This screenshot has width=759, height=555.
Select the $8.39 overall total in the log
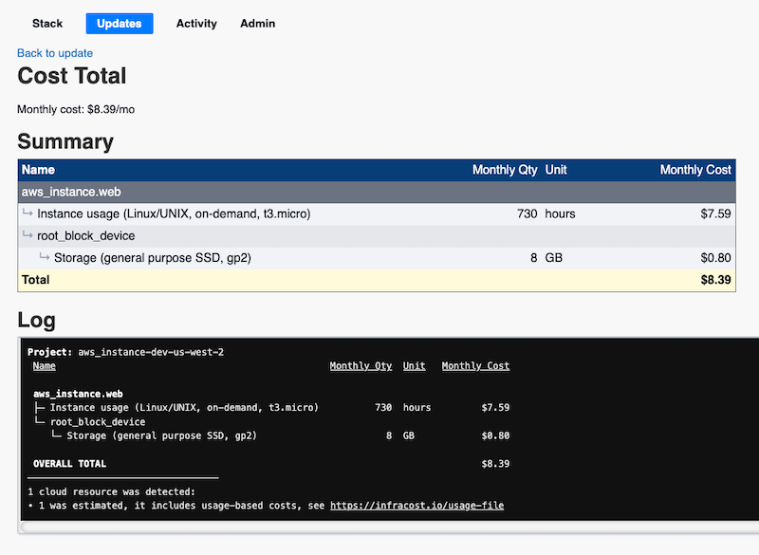(495, 464)
